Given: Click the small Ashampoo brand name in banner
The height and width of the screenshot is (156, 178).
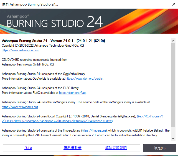Looking at the screenshot, I should [18, 16].
